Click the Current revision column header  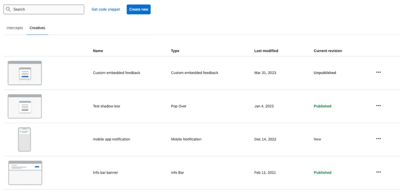click(x=328, y=51)
